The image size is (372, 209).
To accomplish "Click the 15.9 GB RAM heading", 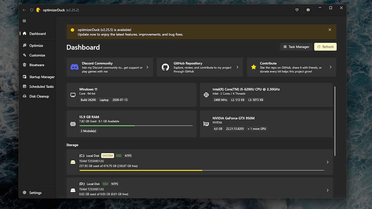I will tap(89, 117).
